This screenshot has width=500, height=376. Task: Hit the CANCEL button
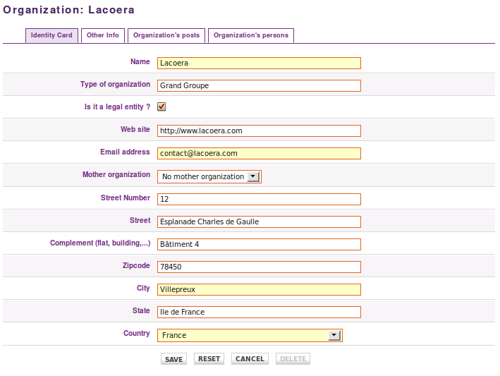coord(250,359)
